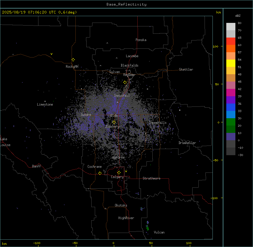
Task: Select the brown 45-48 dBZ swatch
Action: tap(231, 78)
